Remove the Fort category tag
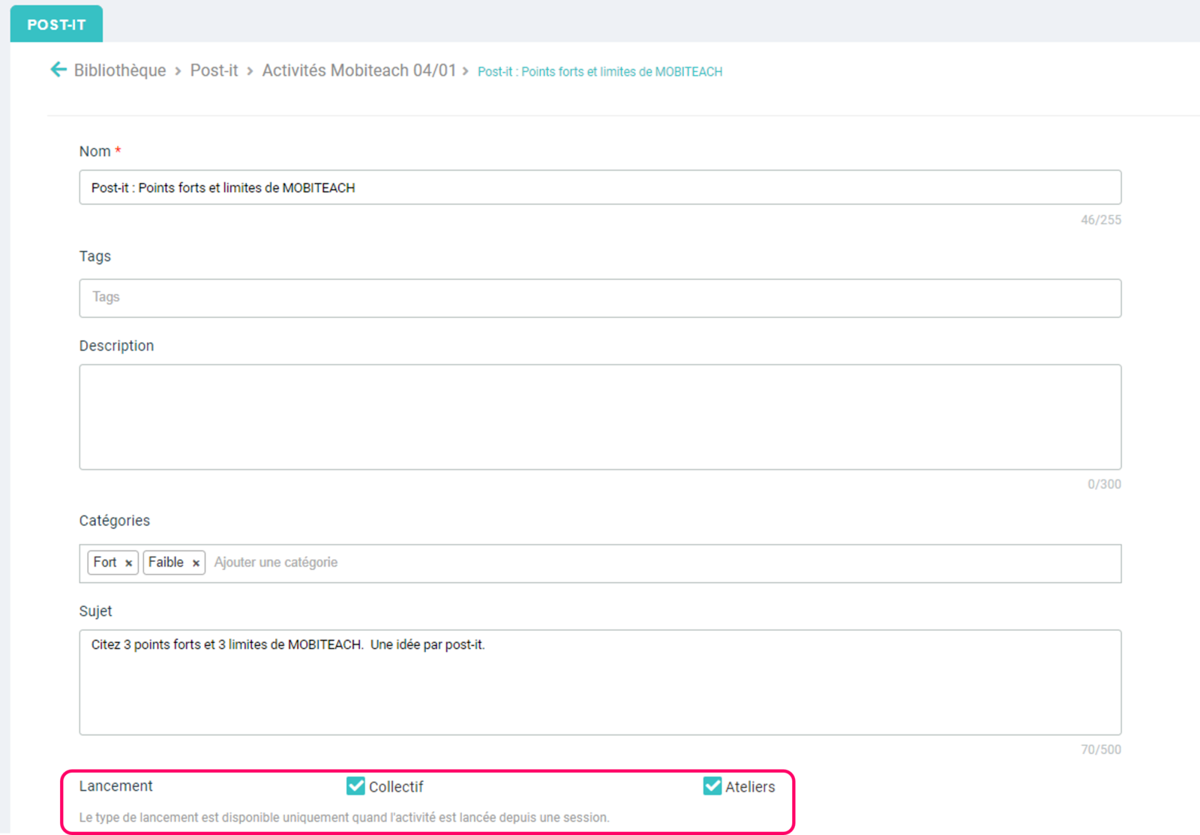Screen dimensions: 1200x835 [x=129, y=563]
